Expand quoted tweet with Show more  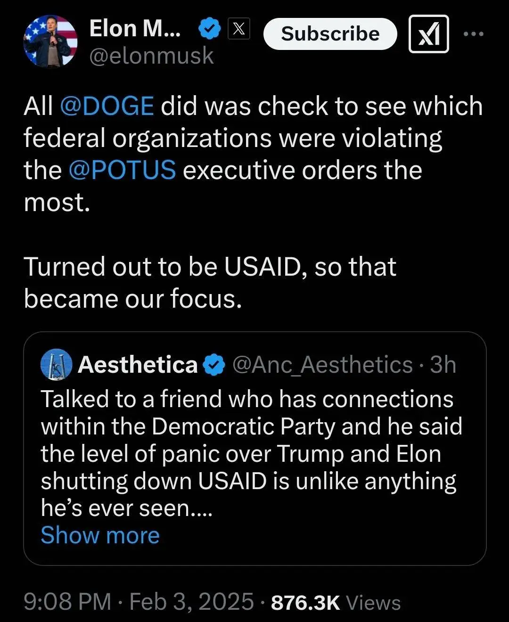coord(100,536)
